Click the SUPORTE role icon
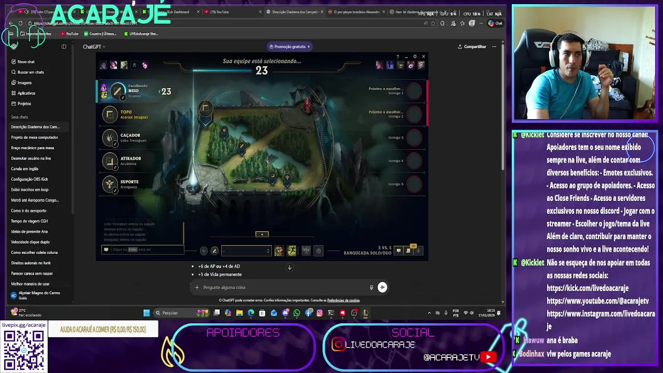Viewport: 663px width, 373px height. pos(110,184)
